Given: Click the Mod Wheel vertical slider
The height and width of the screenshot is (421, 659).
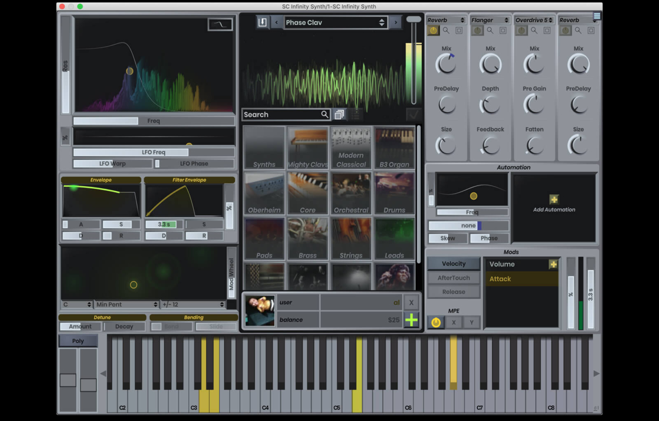Looking at the screenshot, I should click(231, 273).
